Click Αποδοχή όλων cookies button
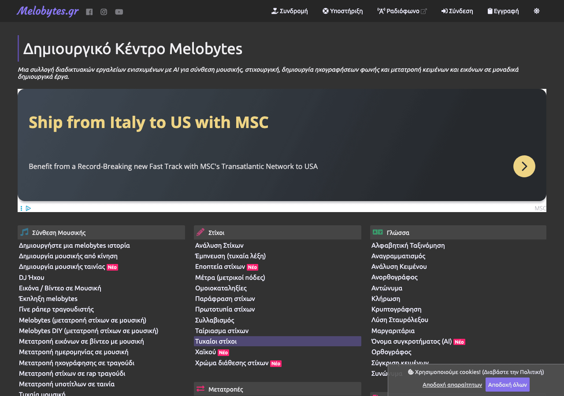The image size is (564, 396). 508,385
